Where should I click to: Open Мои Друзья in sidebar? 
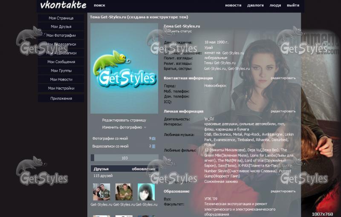tap(61, 26)
